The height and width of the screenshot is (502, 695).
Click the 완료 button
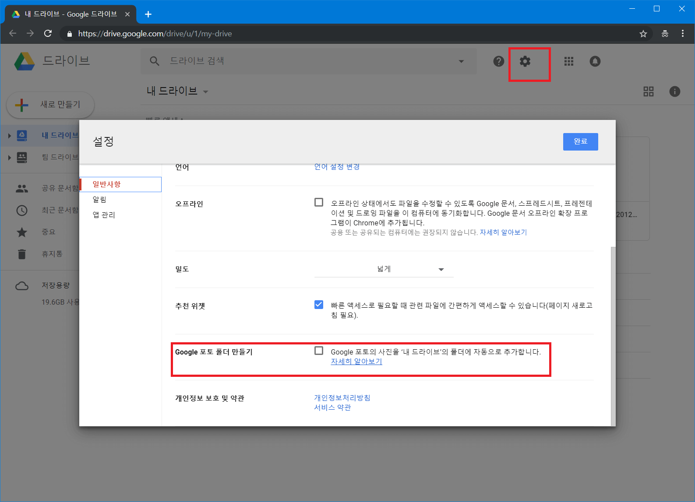point(580,141)
